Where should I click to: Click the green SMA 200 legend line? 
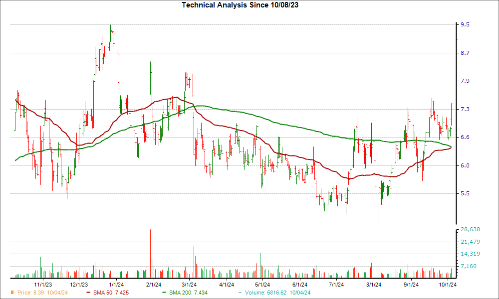(164, 293)
